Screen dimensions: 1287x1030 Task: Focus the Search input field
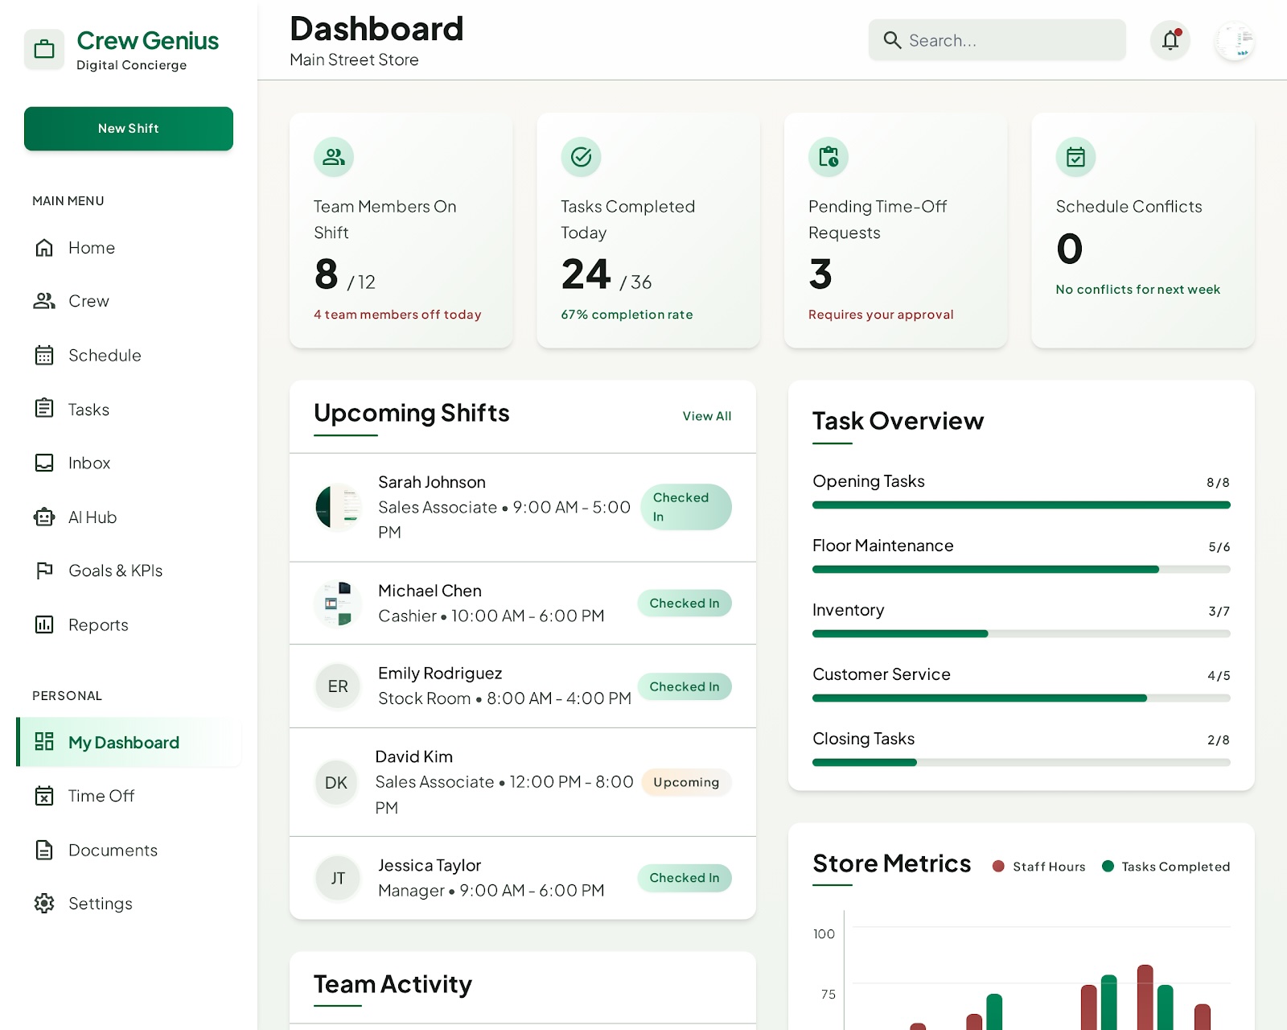[x=997, y=40]
